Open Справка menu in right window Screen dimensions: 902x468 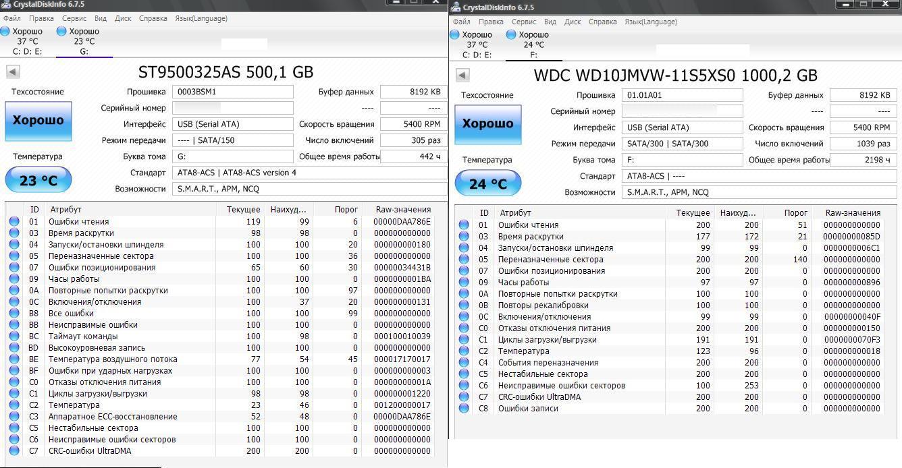(602, 22)
